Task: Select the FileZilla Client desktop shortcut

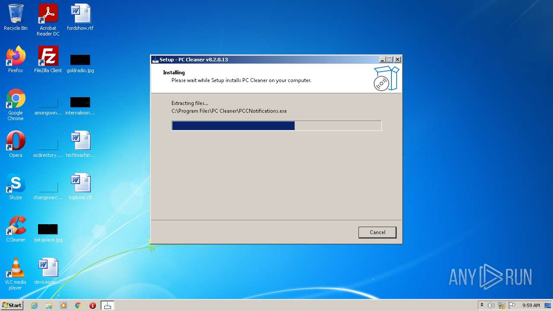Action: pos(48,60)
